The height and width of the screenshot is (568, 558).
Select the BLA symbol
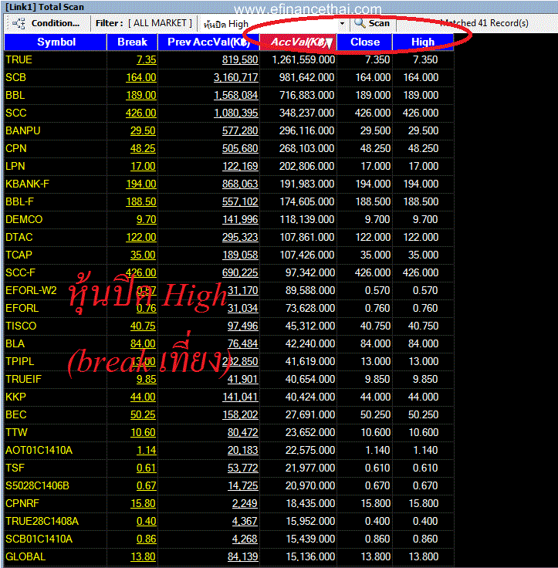[x=15, y=343]
